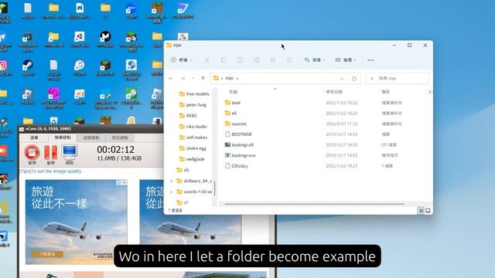Open the Steam desktop shortcut
This screenshot has height=278, width=495.
point(28,68)
